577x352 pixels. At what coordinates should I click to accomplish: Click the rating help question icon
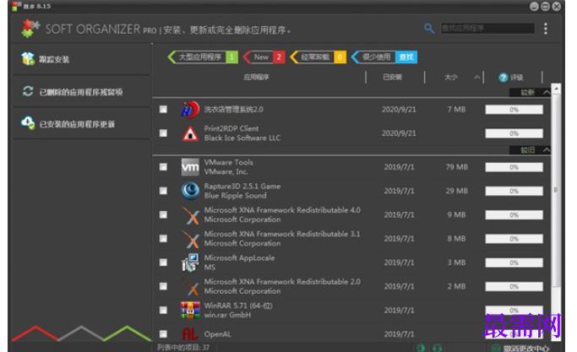click(x=503, y=78)
